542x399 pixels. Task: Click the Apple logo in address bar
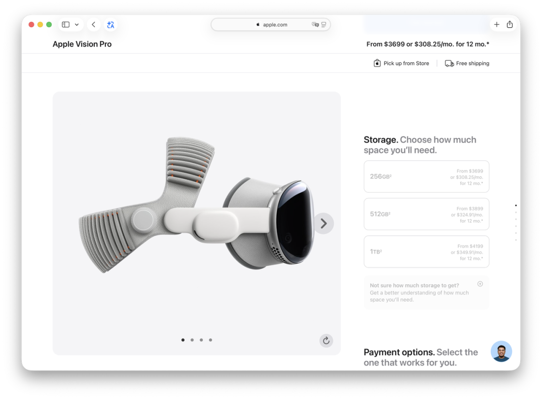[x=258, y=25]
